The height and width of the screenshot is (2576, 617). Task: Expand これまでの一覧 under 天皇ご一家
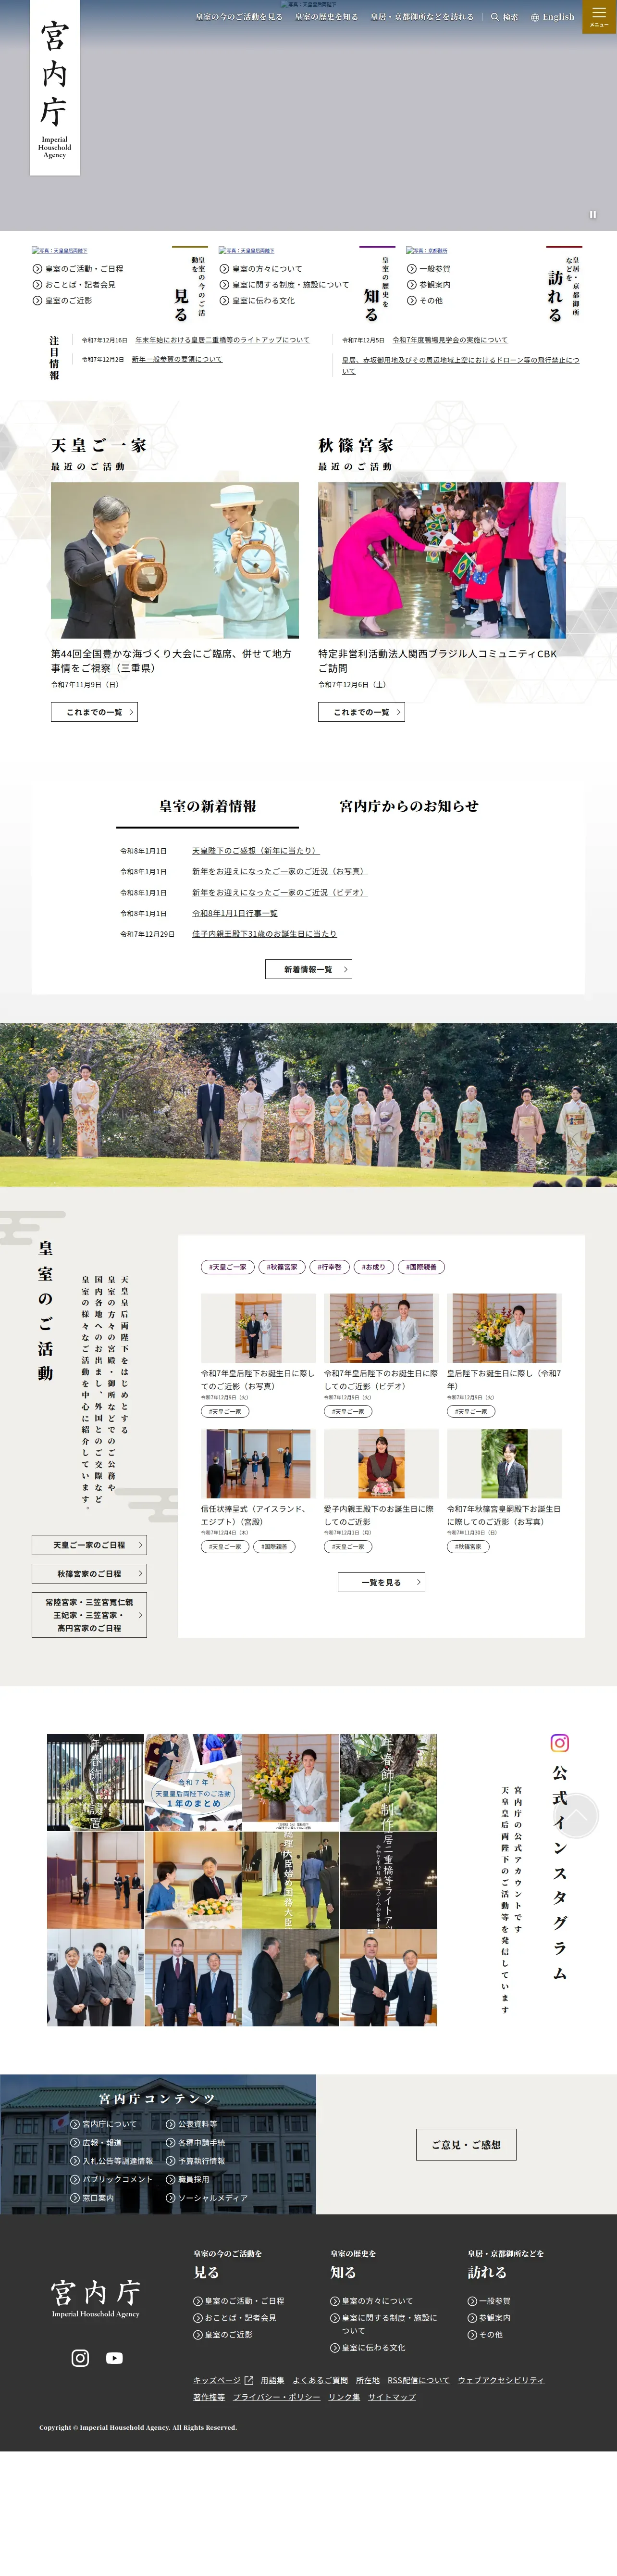94,712
